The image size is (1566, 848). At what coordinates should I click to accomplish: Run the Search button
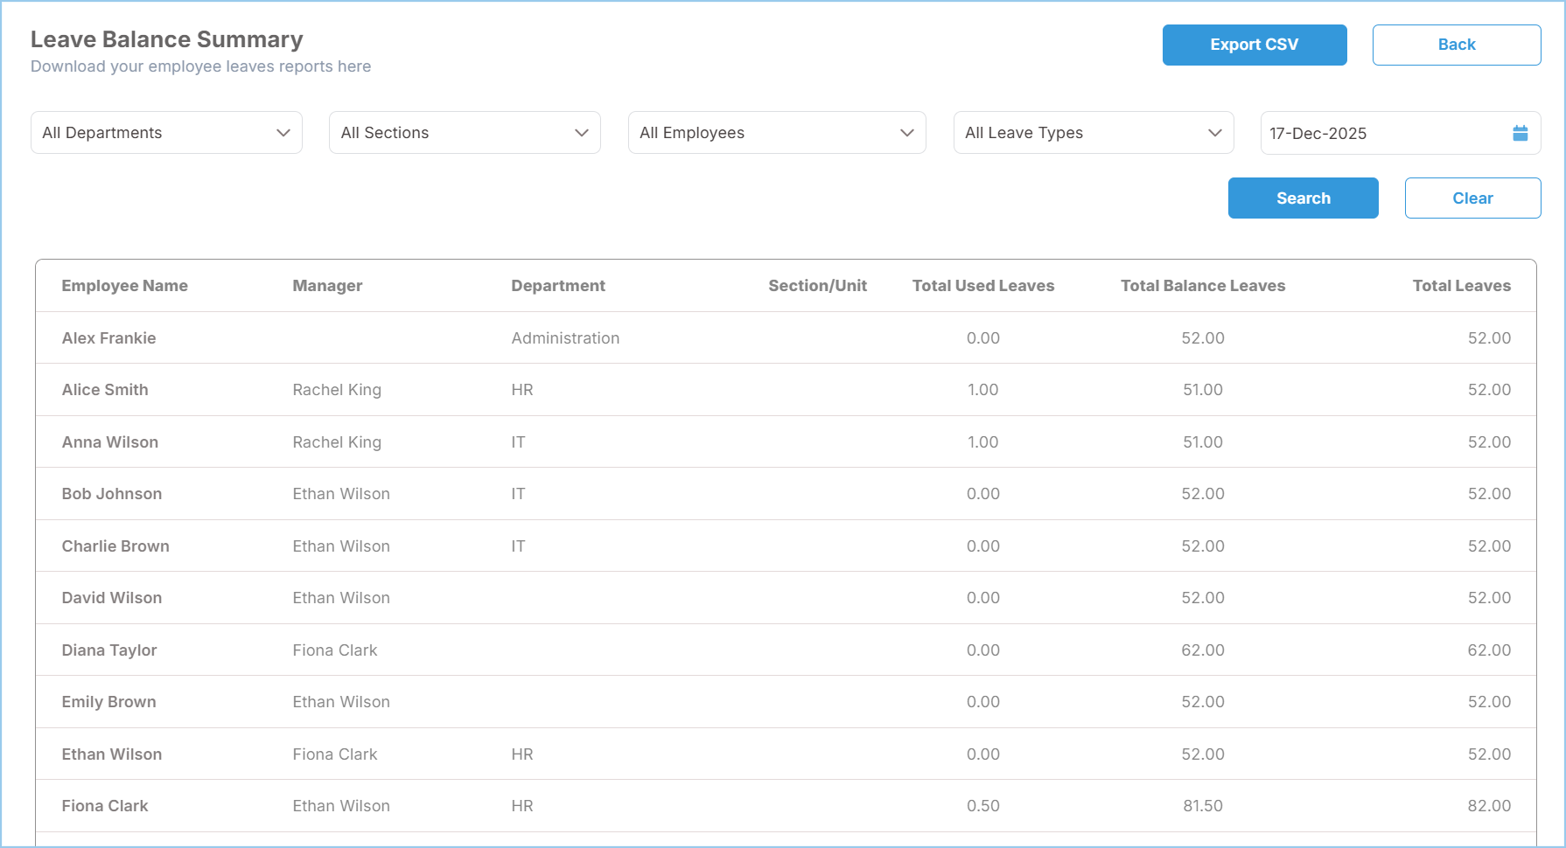[1304, 198]
